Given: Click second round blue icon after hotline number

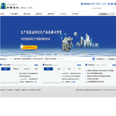Looking at the screenshot, I should (x=112, y=4).
